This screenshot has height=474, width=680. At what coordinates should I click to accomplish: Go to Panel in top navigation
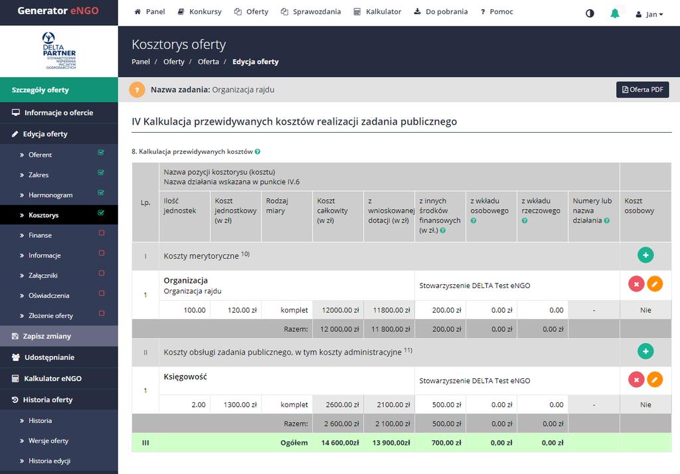click(x=149, y=12)
